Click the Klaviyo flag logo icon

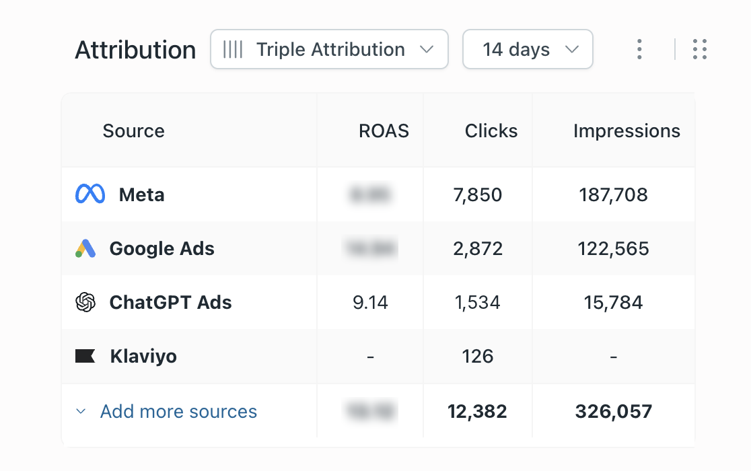click(x=85, y=356)
